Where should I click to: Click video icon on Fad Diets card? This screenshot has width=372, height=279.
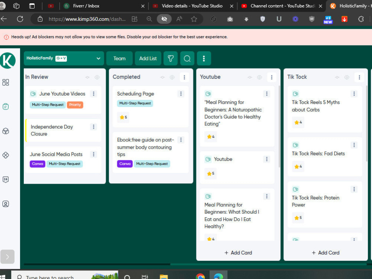coord(295,145)
